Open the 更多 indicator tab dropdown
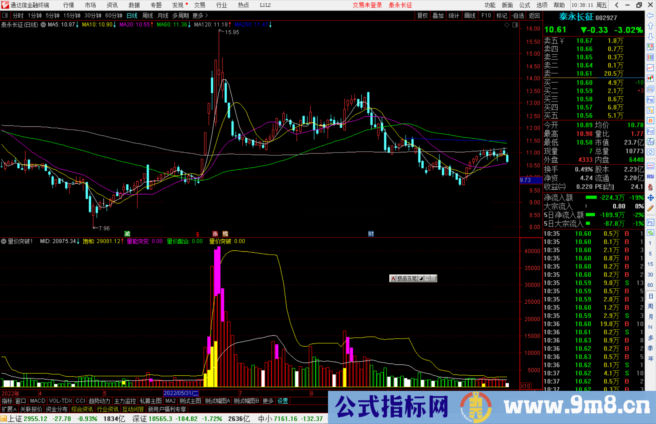Viewport: 656px width, 424px height. pyautogui.click(x=267, y=401)
